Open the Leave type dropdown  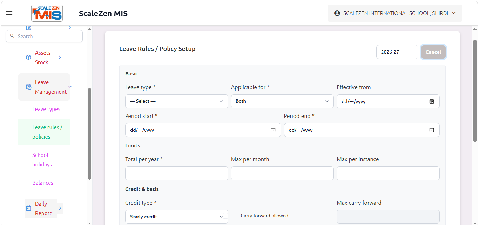pyautogui.click(x=177, y=101)
